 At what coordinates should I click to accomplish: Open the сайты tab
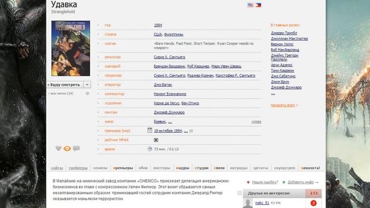pyautogui.click(x=57, y=168)
